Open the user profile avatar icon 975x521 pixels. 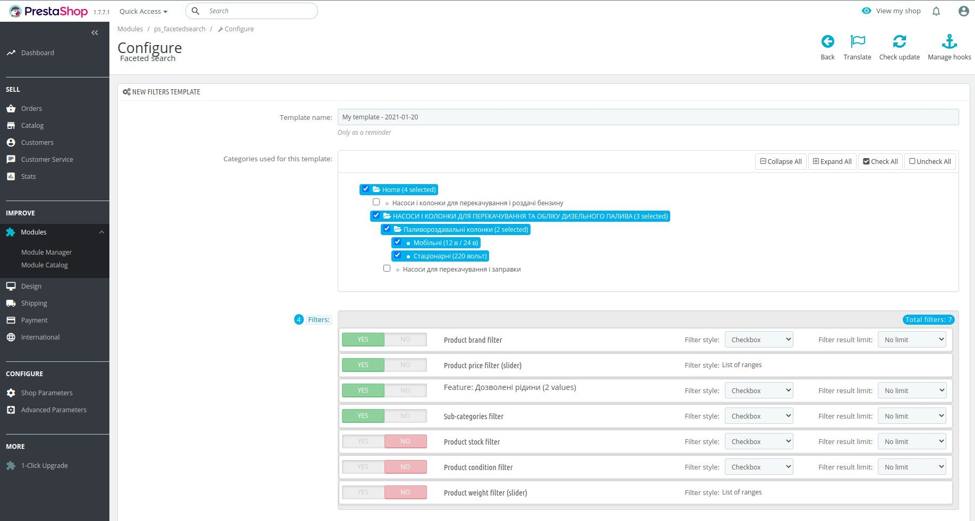tap(963, 11)
